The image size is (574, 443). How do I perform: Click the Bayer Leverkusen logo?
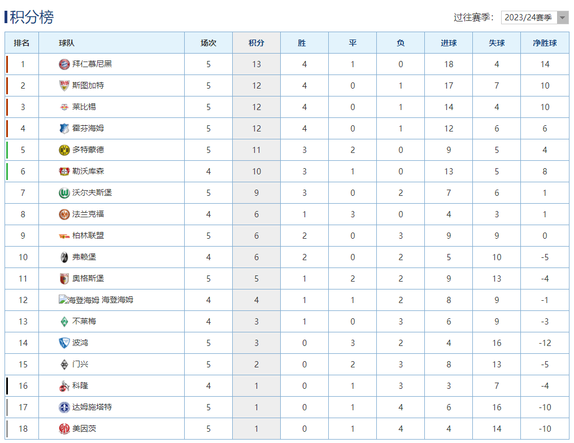tap(64, 172)
